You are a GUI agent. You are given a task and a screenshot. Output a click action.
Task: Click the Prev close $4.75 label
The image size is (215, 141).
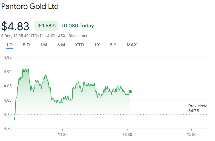click(x=197, y=108)
